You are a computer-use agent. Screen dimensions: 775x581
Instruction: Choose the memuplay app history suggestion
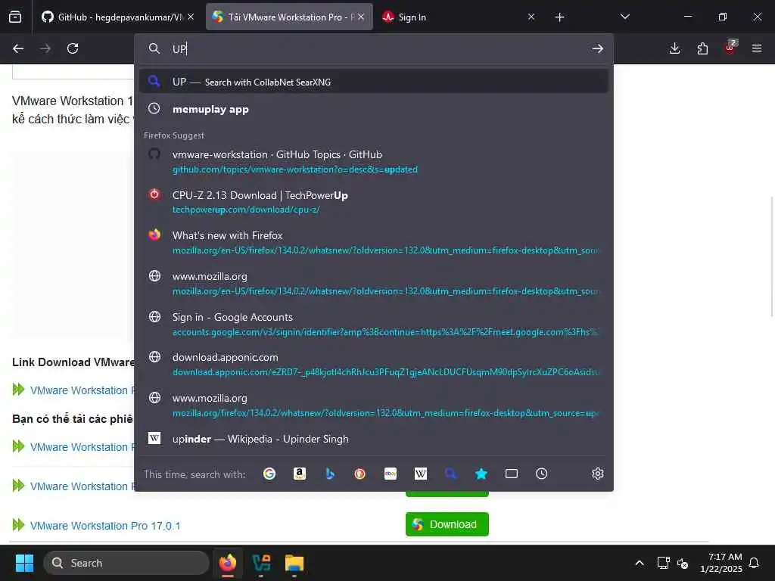pos(374,109)
